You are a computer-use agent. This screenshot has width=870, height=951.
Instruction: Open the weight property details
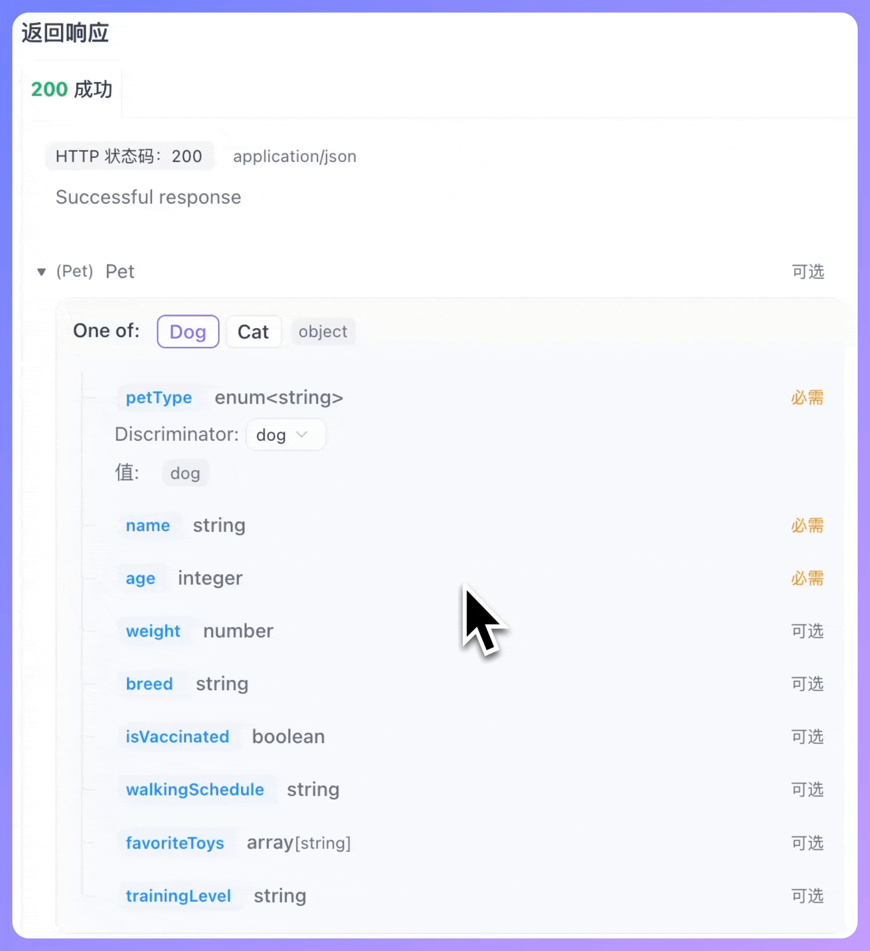(153, 631)
